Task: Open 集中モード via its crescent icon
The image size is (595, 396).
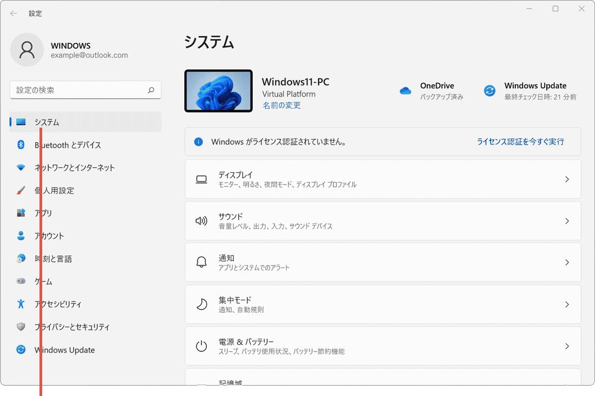Action: point(202,304)
